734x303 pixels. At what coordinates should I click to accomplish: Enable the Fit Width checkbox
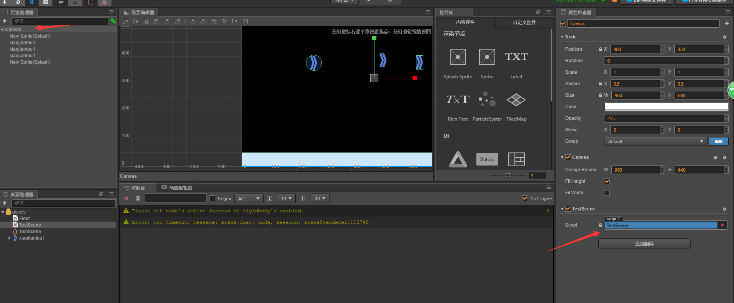click(x=607, y=193)
